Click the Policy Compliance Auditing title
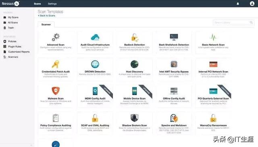The height and width of the screenshot is (147, 258). (56, 125)
